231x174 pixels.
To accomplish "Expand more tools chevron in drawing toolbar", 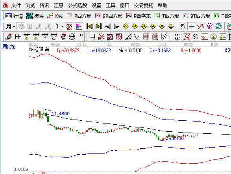I will pyautogui.click(x=81, y=35).
